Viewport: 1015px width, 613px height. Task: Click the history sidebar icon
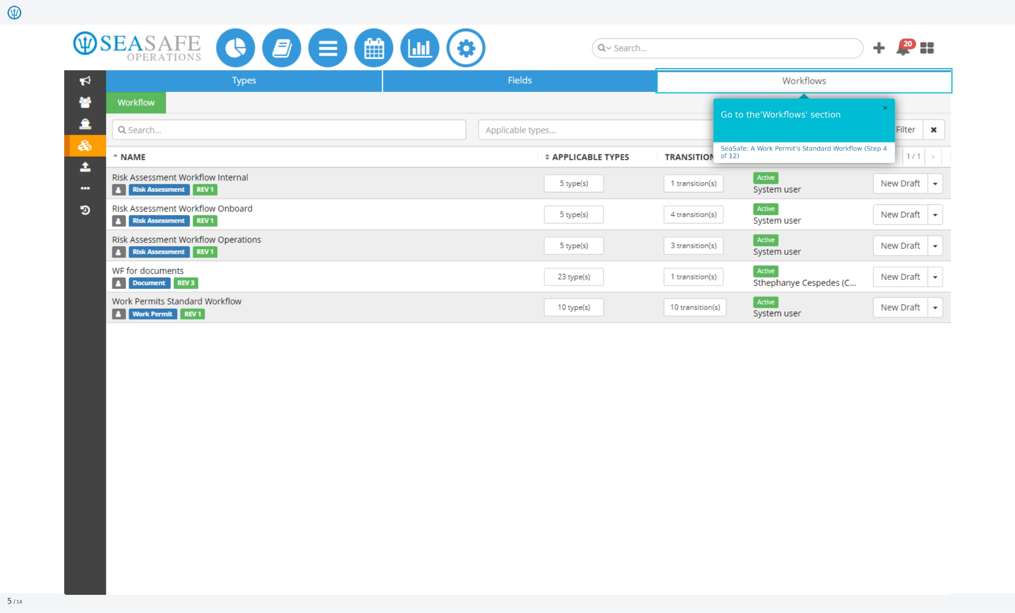click(85, 210)
